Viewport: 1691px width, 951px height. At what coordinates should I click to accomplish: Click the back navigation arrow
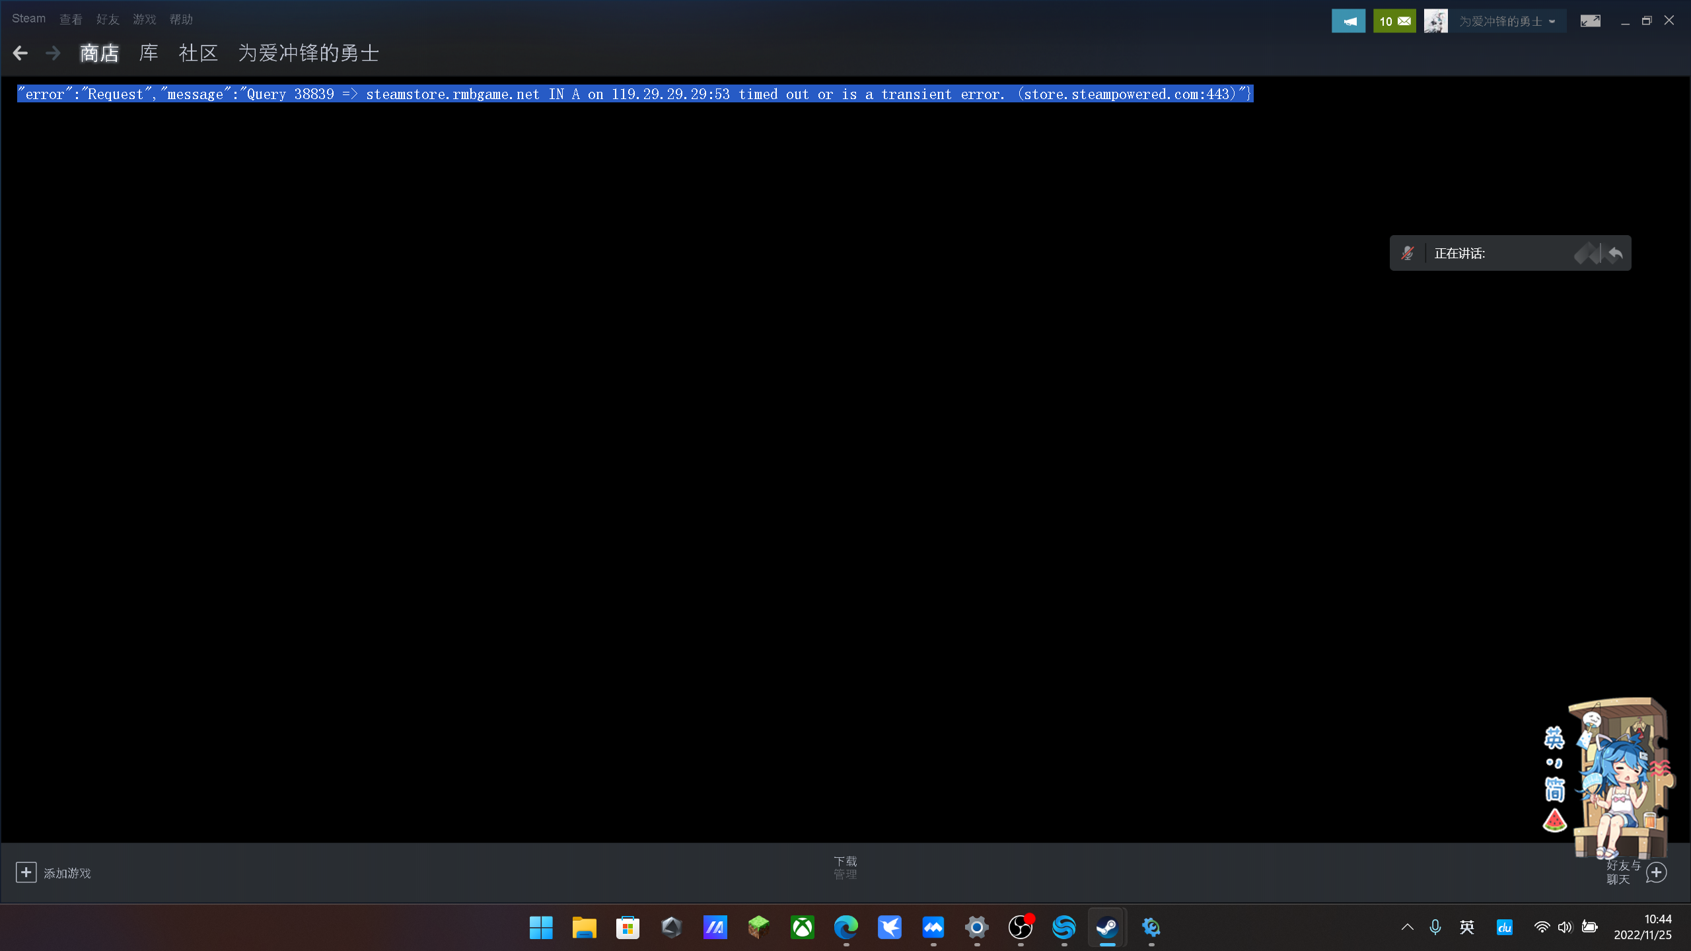[x=20, y=53]
